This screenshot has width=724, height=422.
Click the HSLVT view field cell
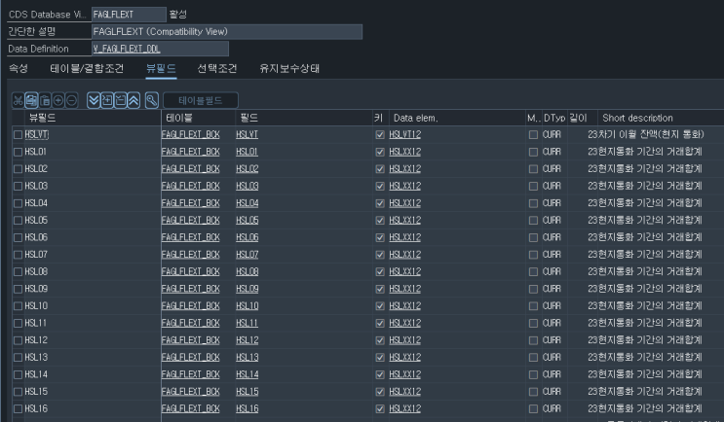tap(93, 134)
